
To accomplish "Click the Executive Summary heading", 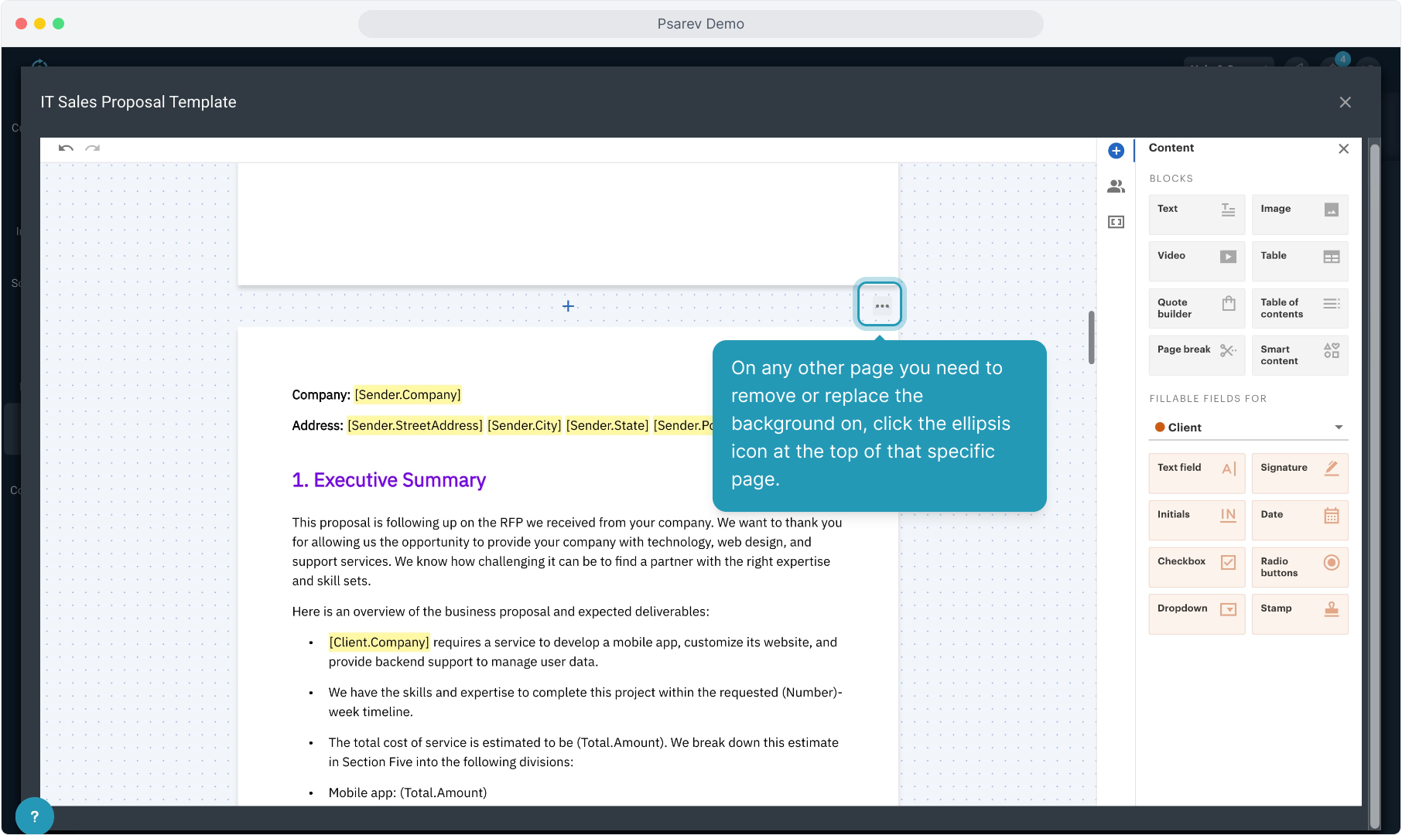I will click(388, 480).
